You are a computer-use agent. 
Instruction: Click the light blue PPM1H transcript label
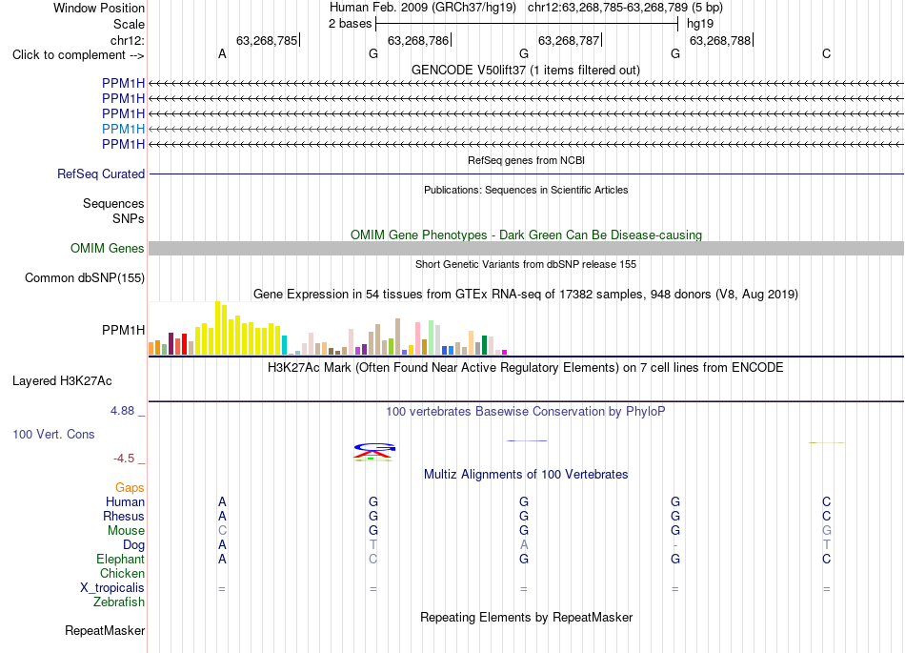(x=124, y=129)
